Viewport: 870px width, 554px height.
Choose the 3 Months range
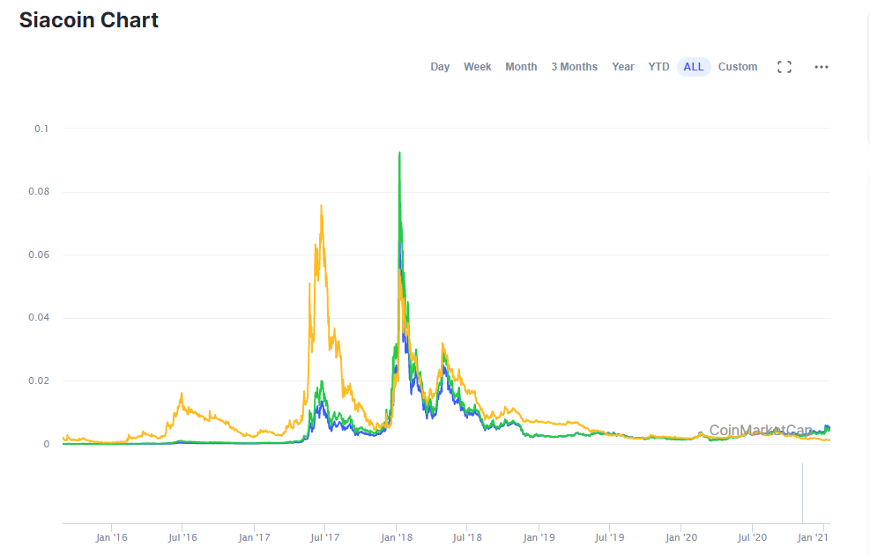pyautogui.click(x=574, y=67)
